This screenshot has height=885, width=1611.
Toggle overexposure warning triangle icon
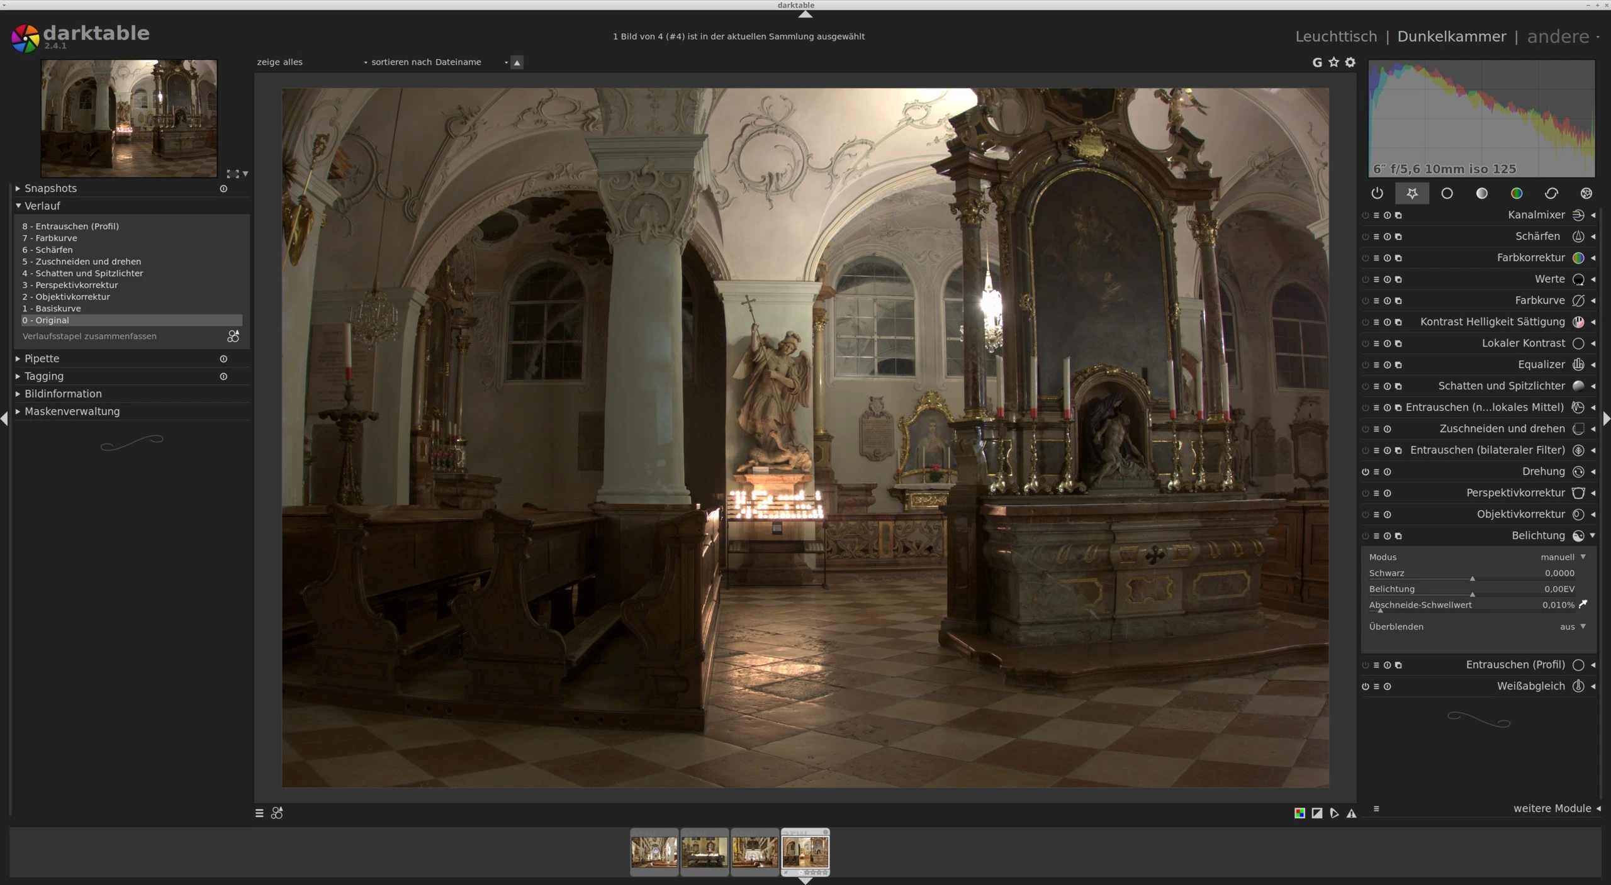tap(1352, 813)
